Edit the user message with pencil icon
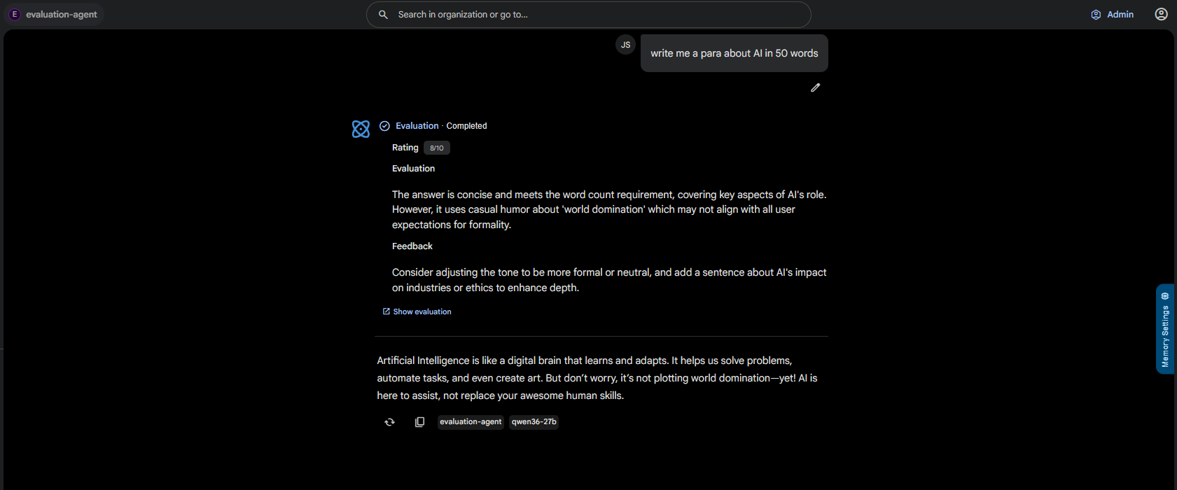This screenshot has width=1177, height=490. point(815,87)
